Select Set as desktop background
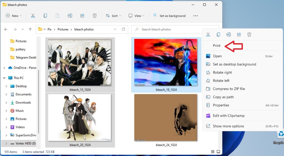 click(x=242, y=64)
